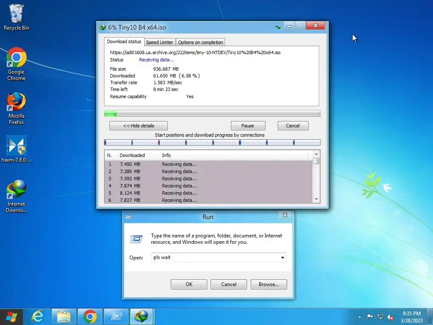Select connection row 3 with 7.592 MB
This screenshot has width=433, height=325.
click(209, 179)
